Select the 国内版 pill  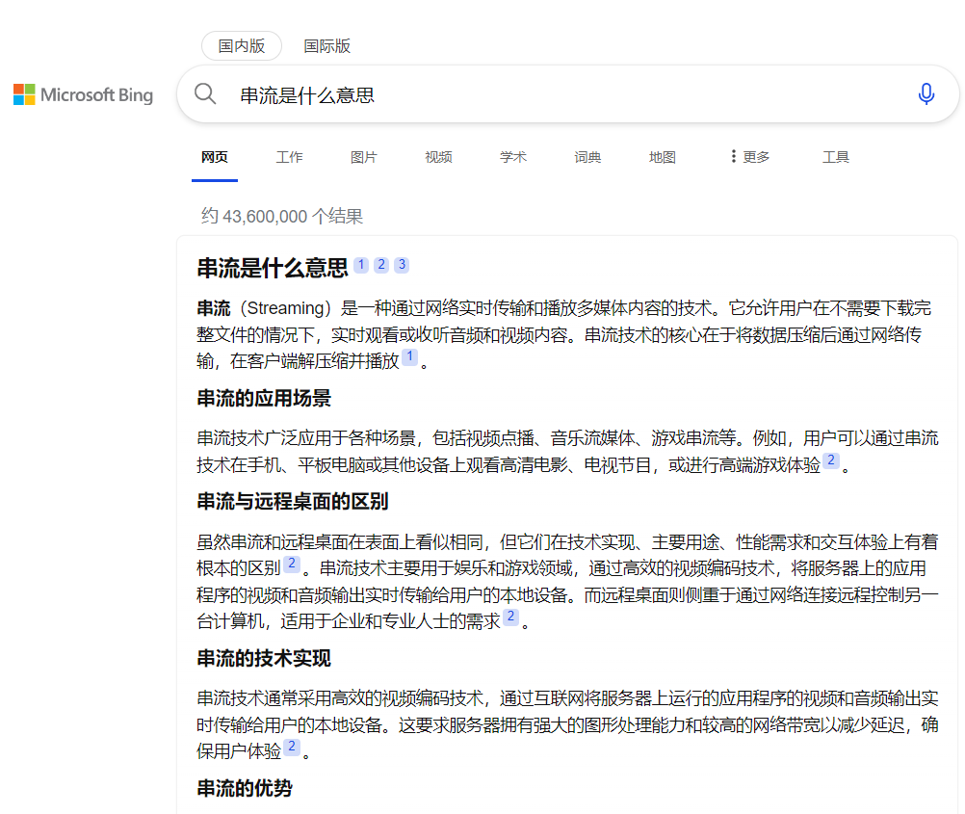(x=241, y=45)
